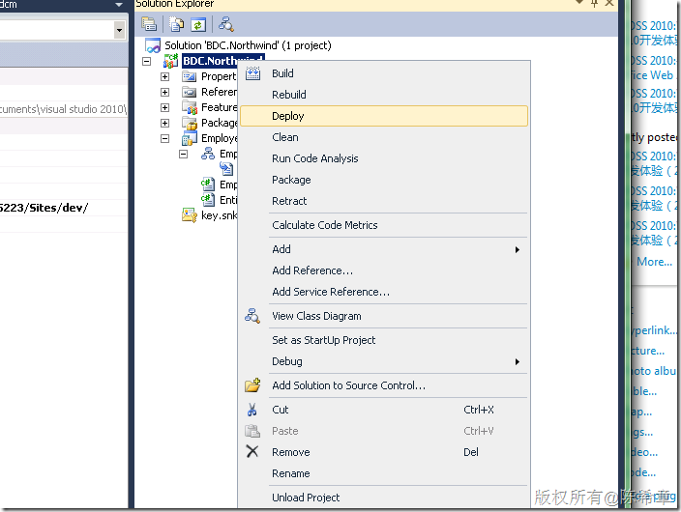Click the View Class Diagram menu icon

[x=252, y=316]
